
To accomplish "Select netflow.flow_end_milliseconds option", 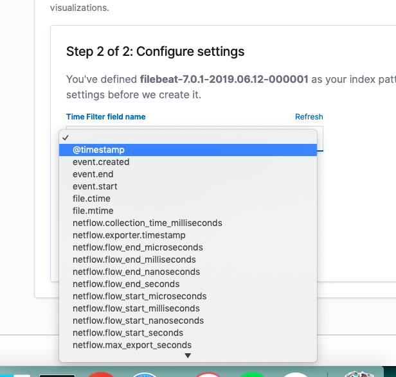I will click(x=188, y=259).
